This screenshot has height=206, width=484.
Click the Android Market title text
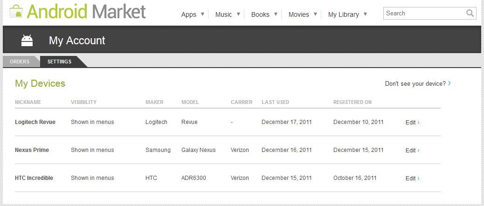(86, 12)
